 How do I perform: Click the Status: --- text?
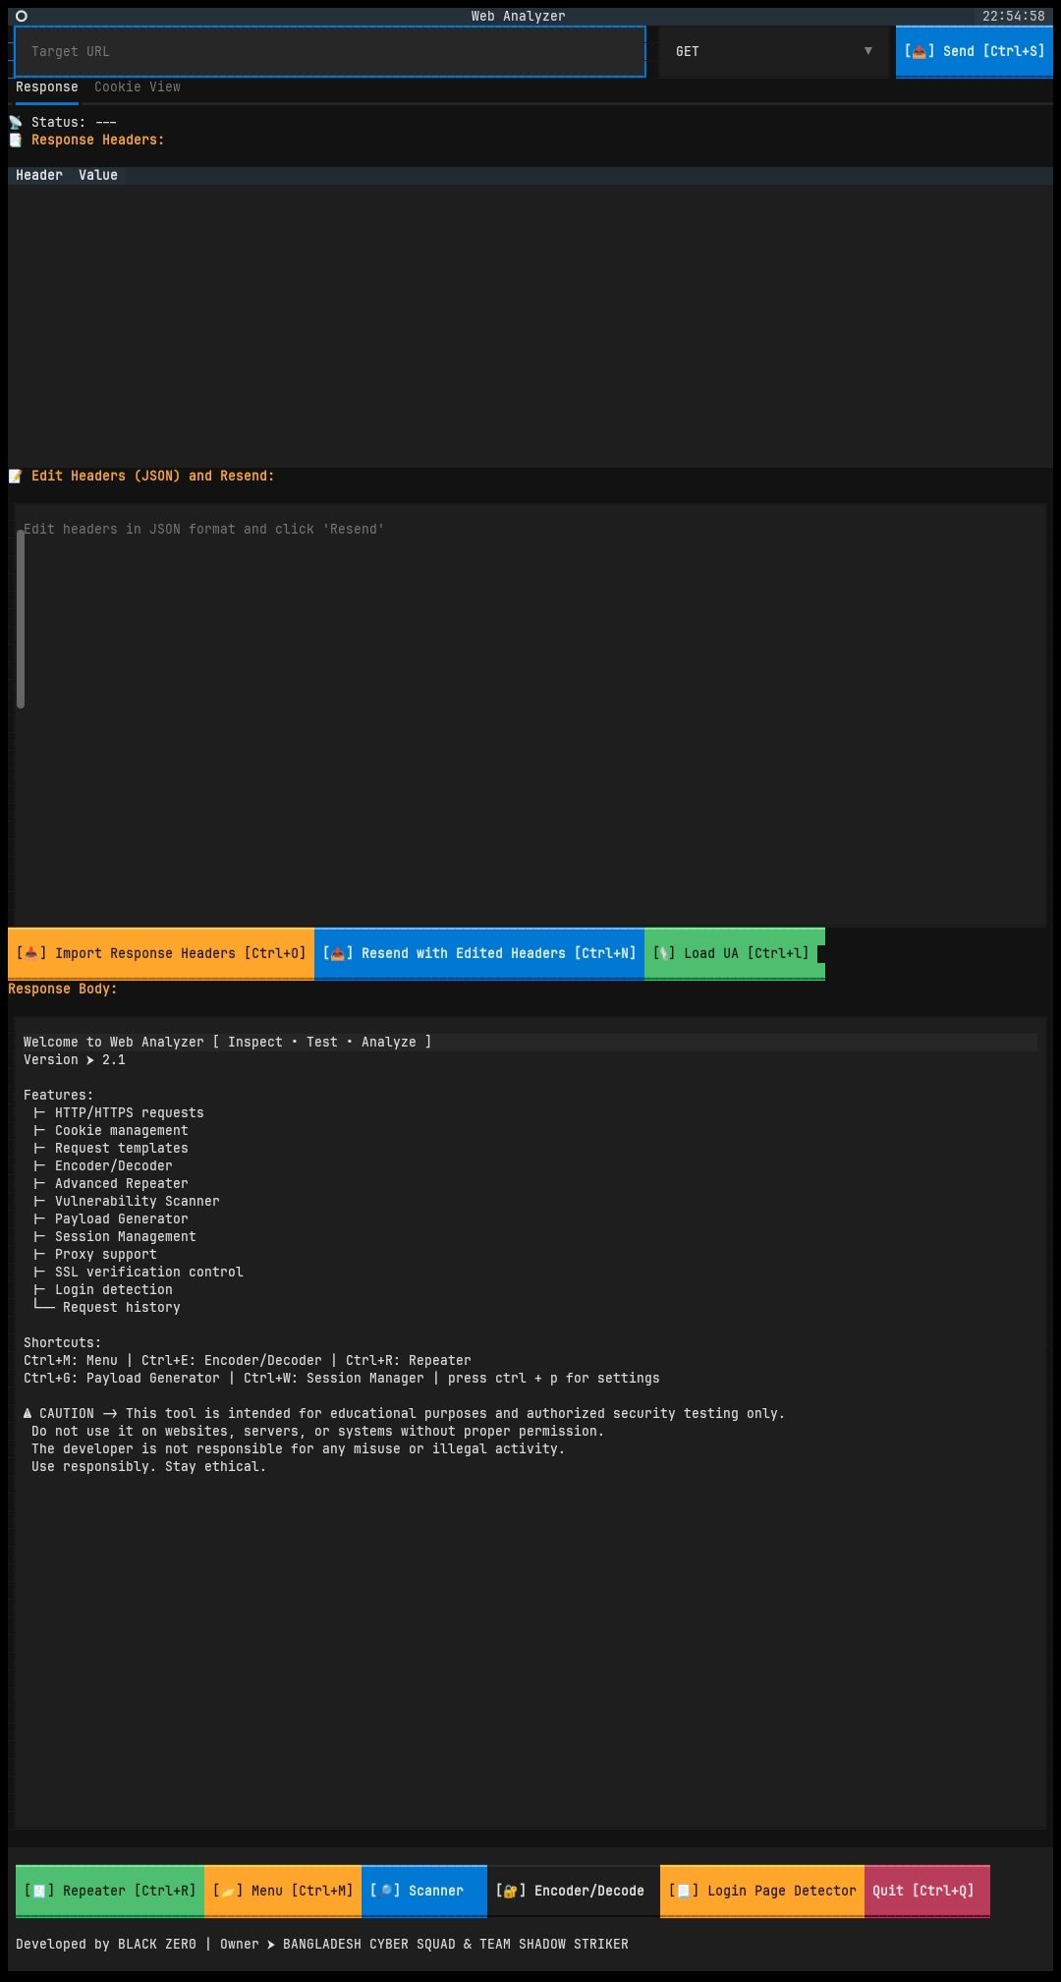(x=74, y=122)
